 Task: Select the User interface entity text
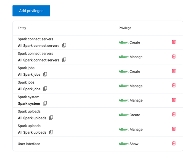[x=29, y=144]
